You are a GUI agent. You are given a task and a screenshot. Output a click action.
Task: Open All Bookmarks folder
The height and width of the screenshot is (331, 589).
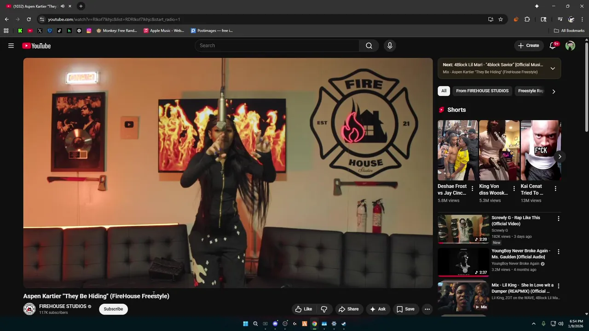(569, 31)
